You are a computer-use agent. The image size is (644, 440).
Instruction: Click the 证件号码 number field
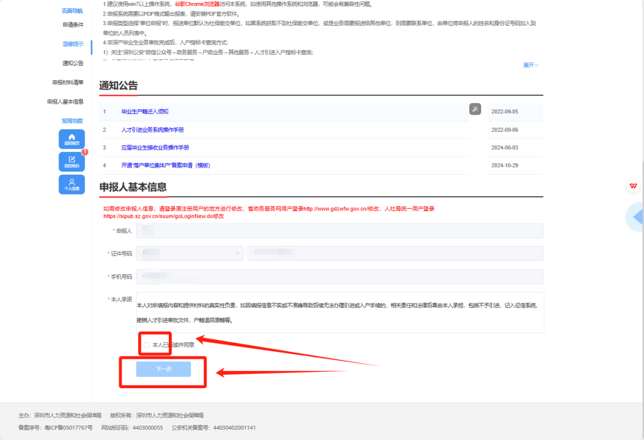point(395,253)
